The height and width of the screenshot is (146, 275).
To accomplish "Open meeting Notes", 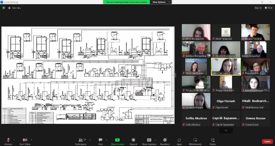I will 213,141.
